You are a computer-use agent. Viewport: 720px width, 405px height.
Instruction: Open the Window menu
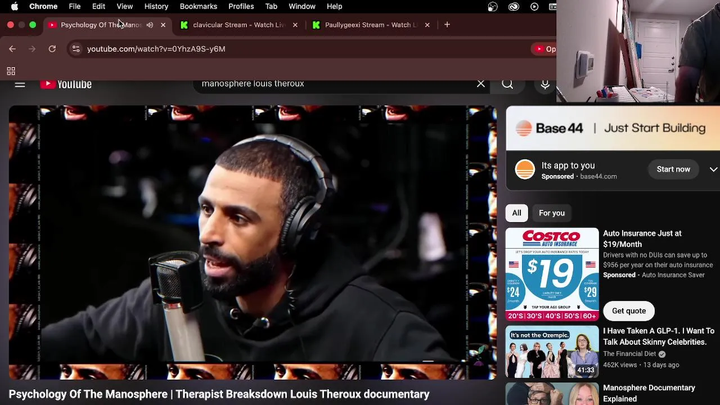click(302, 6)
